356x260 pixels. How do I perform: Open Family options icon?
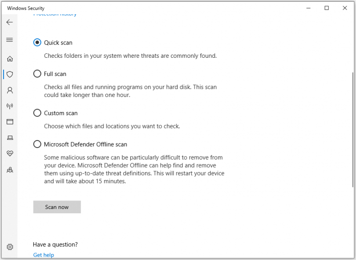(10, 170)
